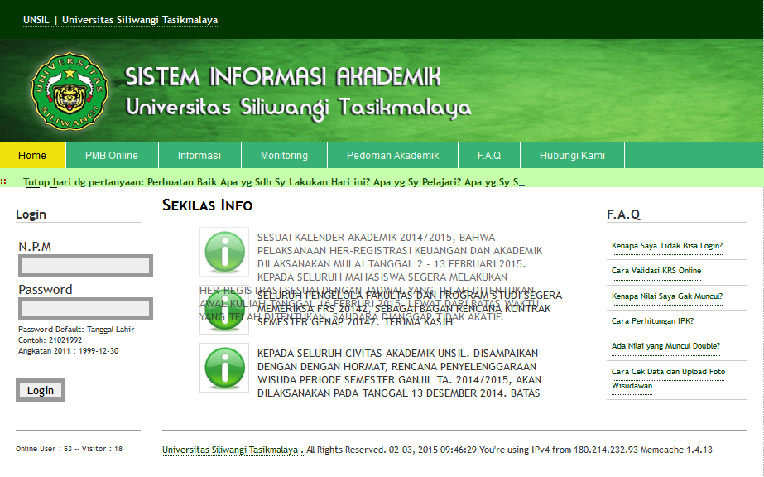Click the 'Angkatan 2011 : 1999-12-30' text
The width and height of the screenshot is (764, 477).
click(x=68, y=351)
